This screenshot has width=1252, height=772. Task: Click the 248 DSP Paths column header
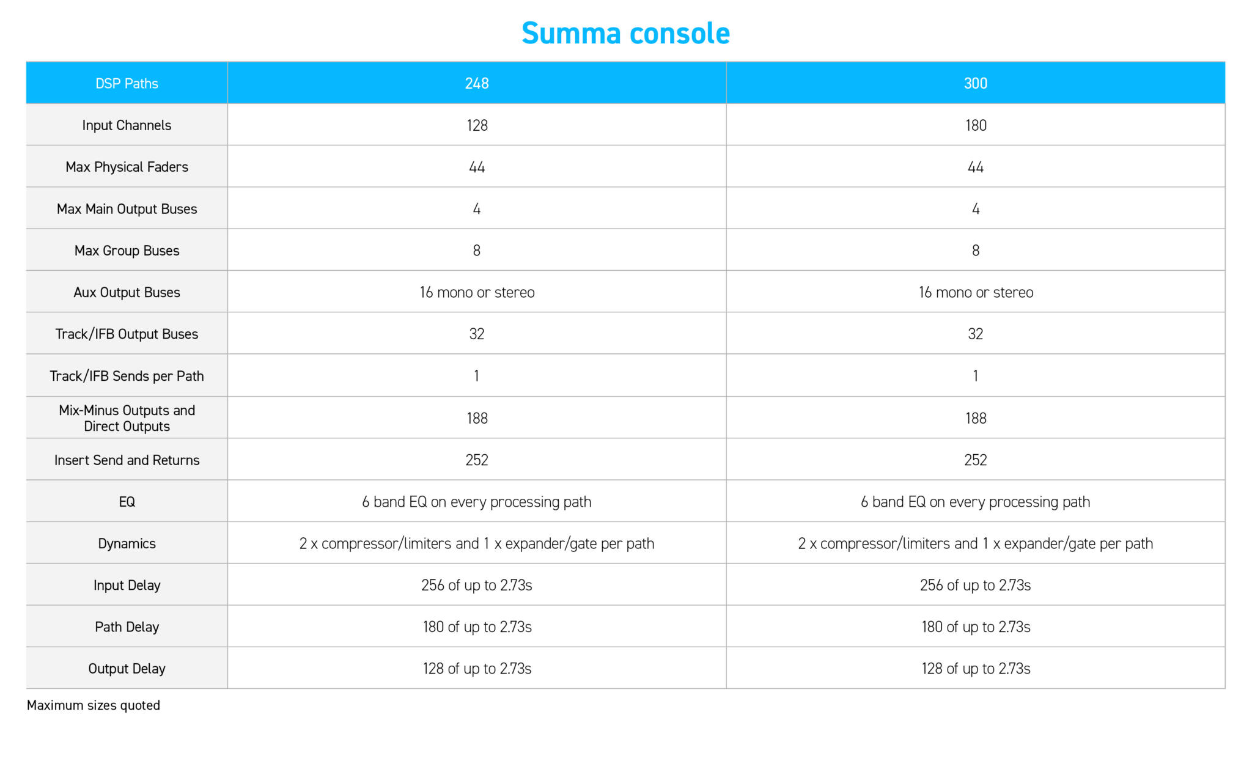[477, 84]
